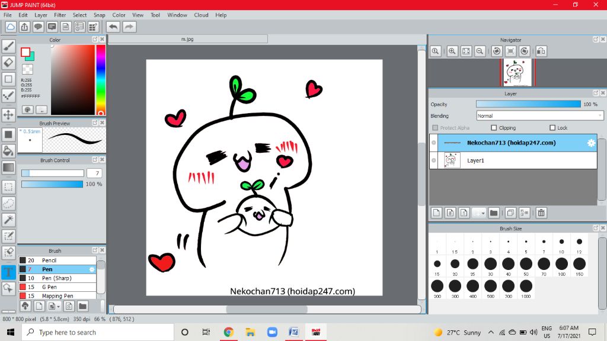Click the canvas horizontal scrollbar

click(267, 309)
